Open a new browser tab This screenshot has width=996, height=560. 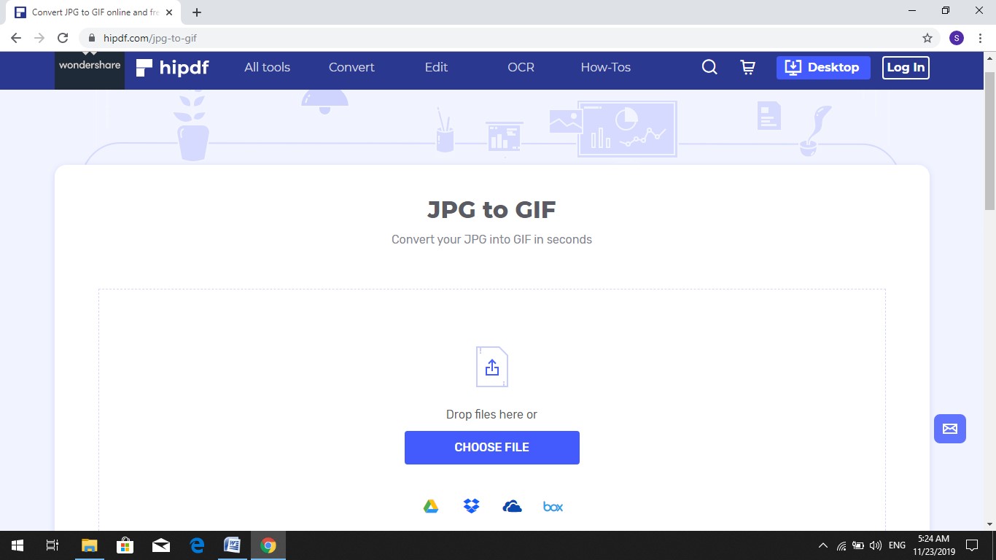point(197,12)
